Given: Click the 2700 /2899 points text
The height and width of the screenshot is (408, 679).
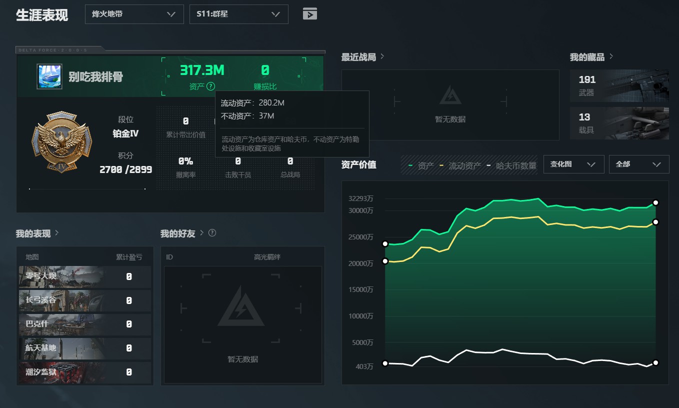Looking at the screenshot, I should (126, 169).
